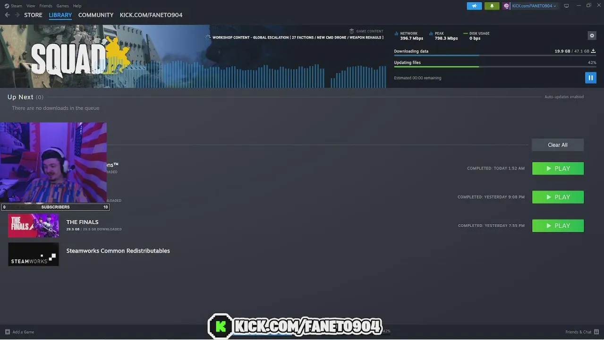Image resolution: width=604 pixels, height=340 pixels.
Task: Switch to the LIBRARY tab
Action: pyautogui.click(x=60, y=15)
